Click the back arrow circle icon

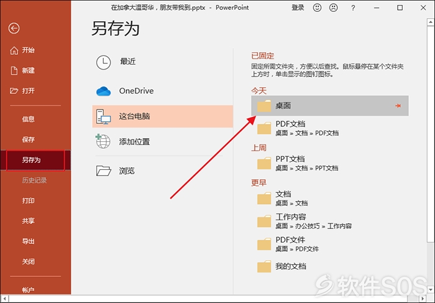pyautogui.click(x=14, y=28)
